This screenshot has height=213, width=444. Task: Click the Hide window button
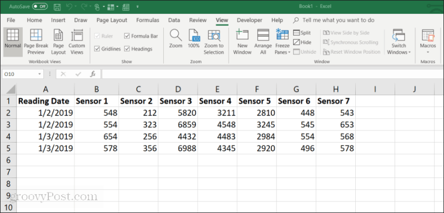coord(302,42)
